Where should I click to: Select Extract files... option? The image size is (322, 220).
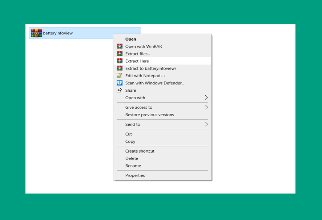162,54
